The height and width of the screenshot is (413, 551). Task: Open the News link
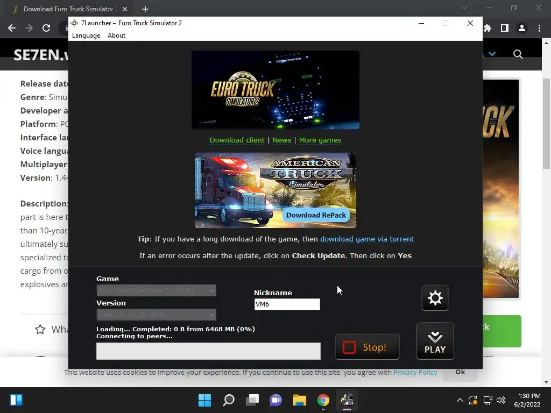[x=282, y=140]
